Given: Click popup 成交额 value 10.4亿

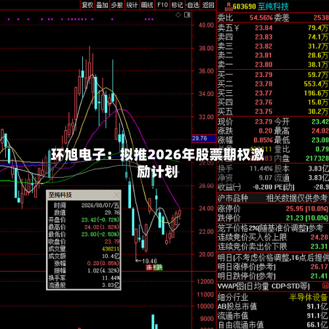Looking at the screenshot, I should [x=111, y=256].
